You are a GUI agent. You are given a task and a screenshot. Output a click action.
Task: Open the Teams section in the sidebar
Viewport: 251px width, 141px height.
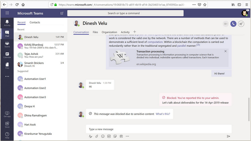point(7,44)
